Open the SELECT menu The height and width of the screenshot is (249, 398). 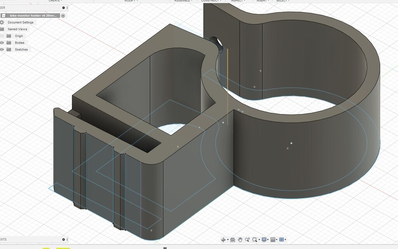click(x=283, y=1)
